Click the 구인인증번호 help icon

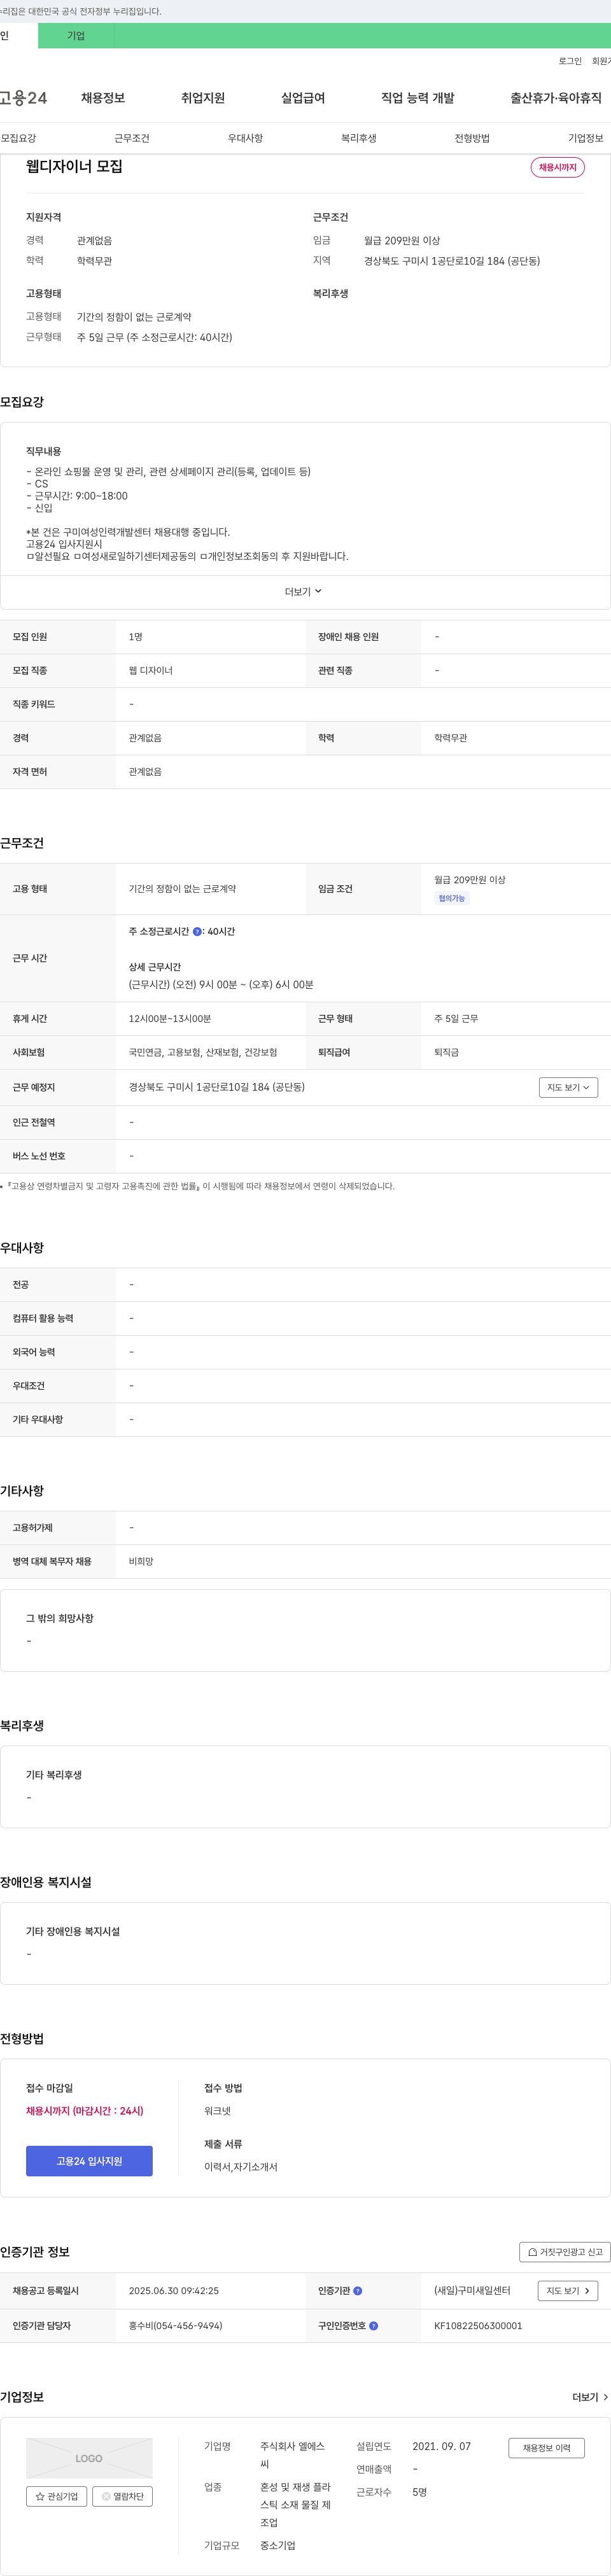tap(374, 2326)
